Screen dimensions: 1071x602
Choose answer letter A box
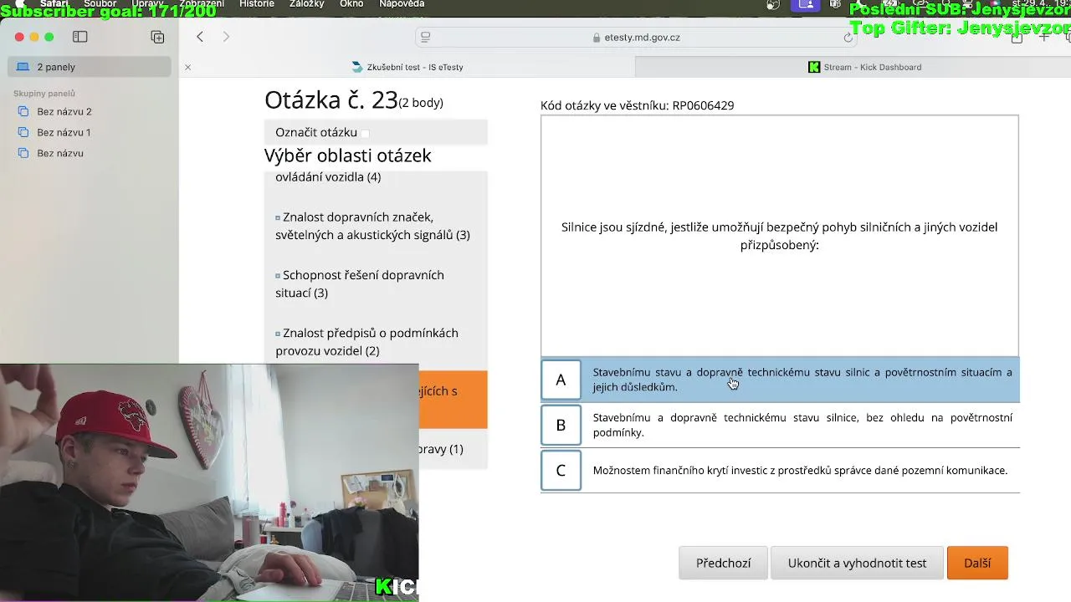pos(561,380)
